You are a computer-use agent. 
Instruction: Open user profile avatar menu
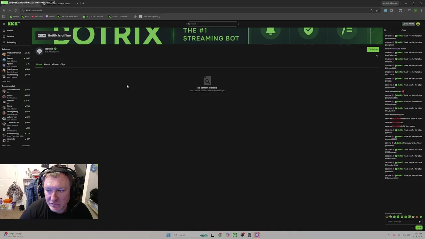click(x=418, y=24)
